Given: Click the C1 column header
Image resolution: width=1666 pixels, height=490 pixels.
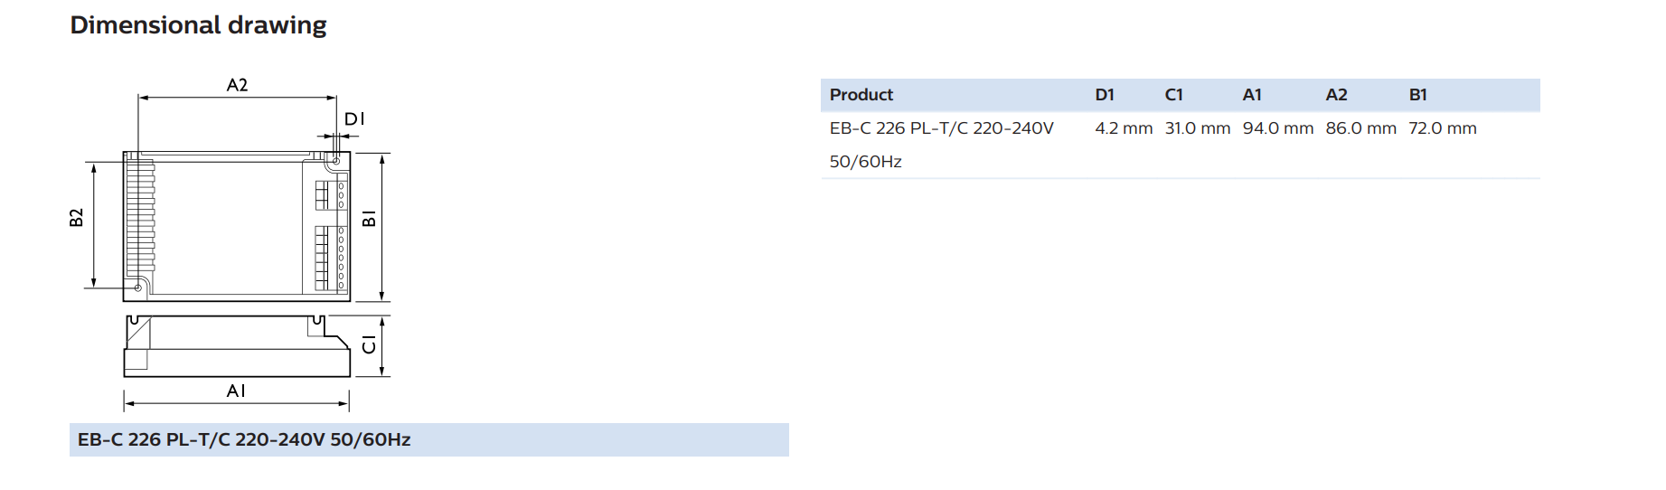Looking at the screenshot, I should coord(1174,95).
